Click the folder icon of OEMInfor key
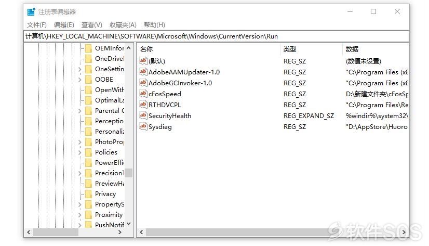The image size is (429, 246). 88,48
